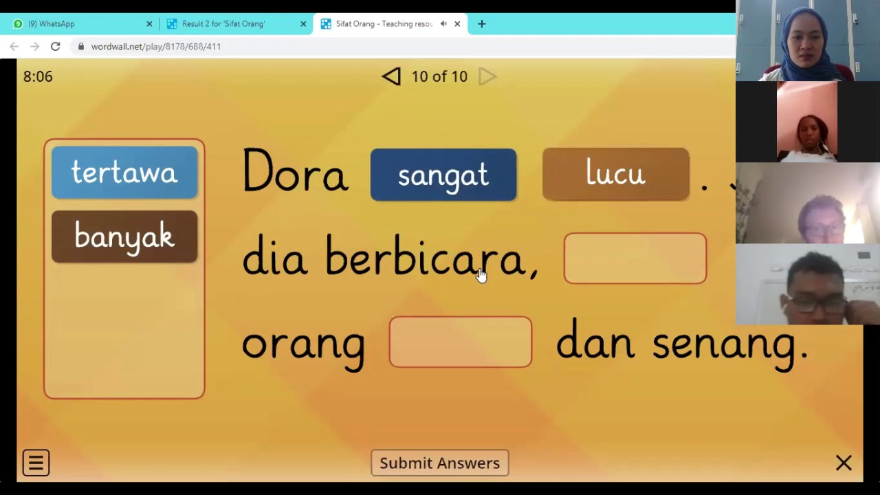Screen dimensions: 880x495
Task: Pick the 'tertawa' word tile
Action: pyautogui.click(x=124, y=173)
